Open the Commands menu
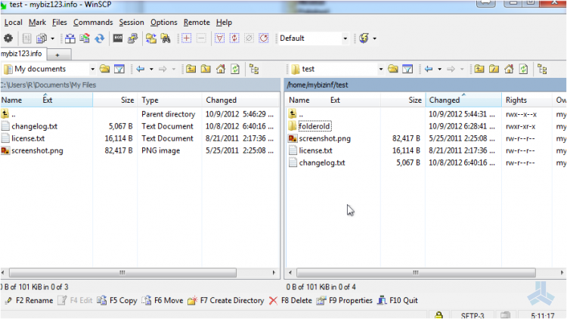This screenshot has height=319, width=567. [93, 23]
